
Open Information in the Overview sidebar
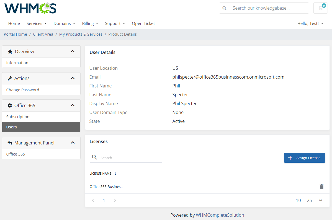pyautogui.click(x=41, y=63)
